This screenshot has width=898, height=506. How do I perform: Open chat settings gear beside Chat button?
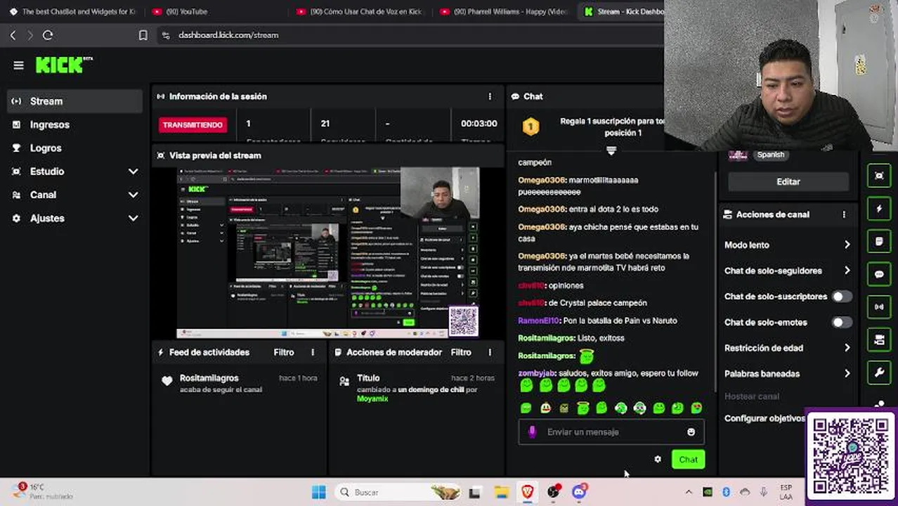[658, 460]
